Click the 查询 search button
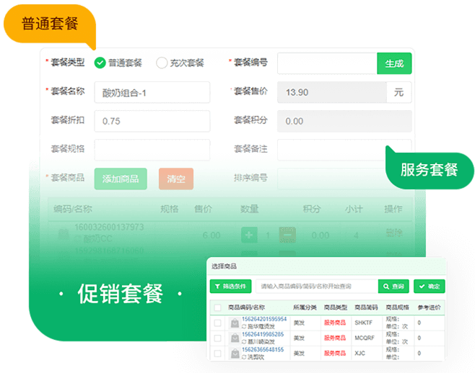 (393, 286)
